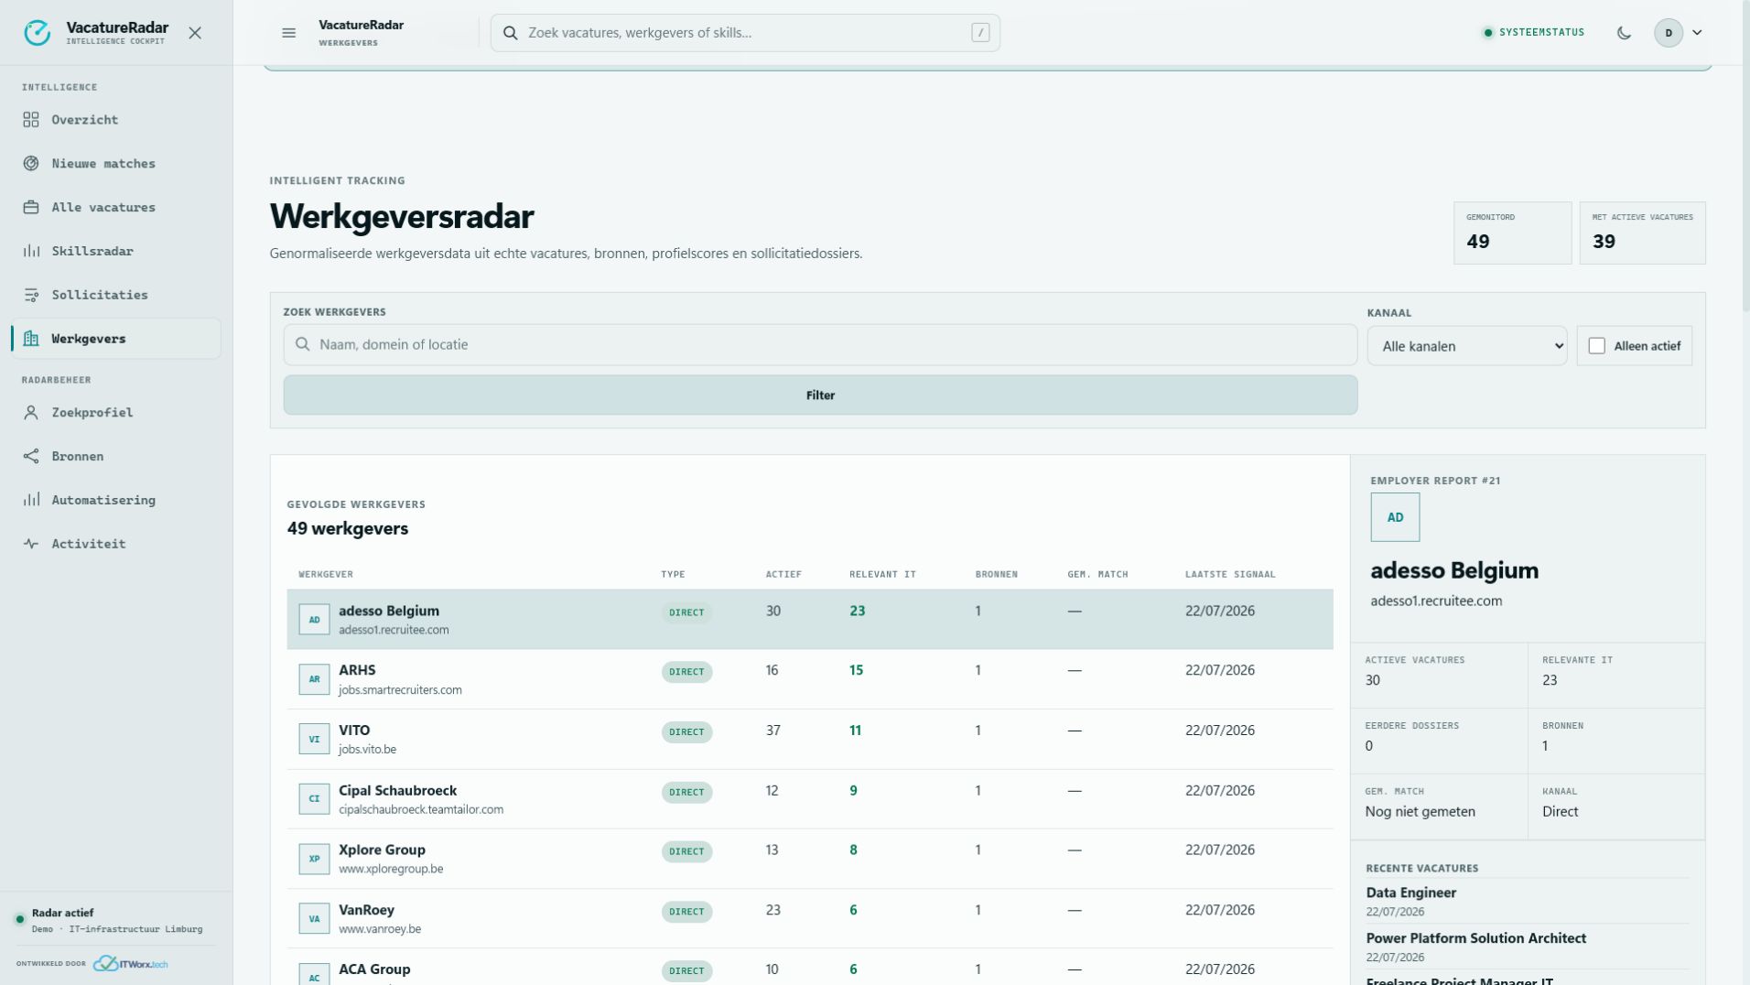Switch to dark mode with moon icon

coord(1624,33)
